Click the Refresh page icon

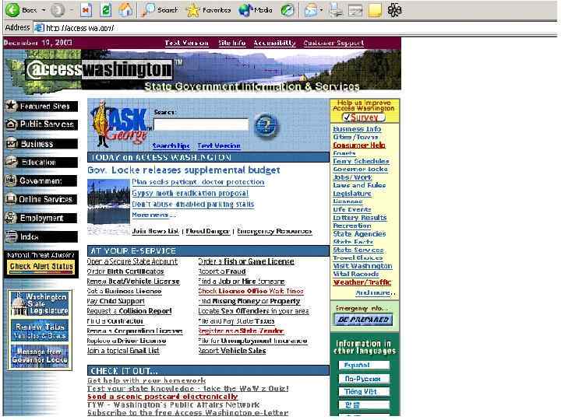pyautogui.click(x=105, y=10)
